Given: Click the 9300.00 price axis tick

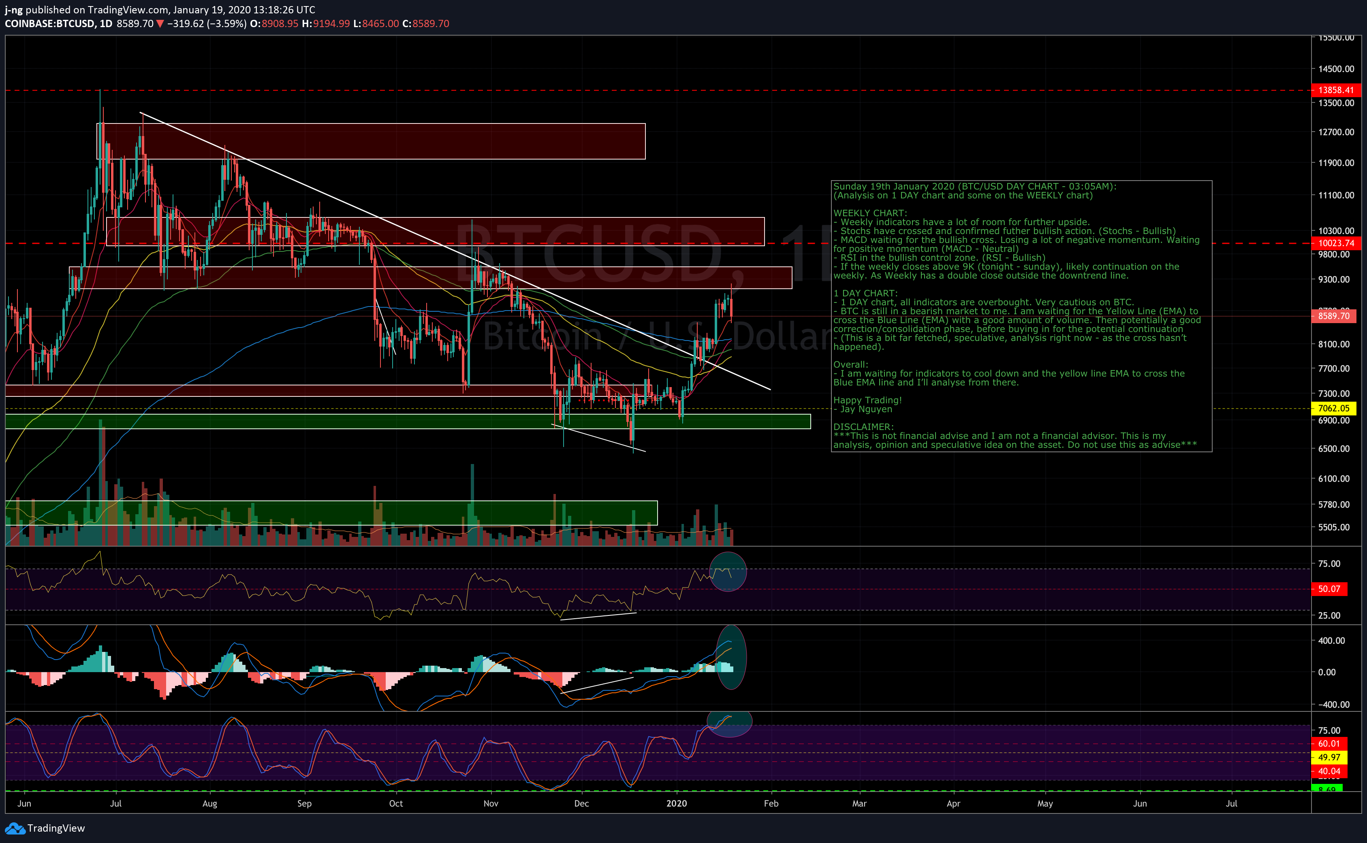Looking at the screenshot, I should [x=1333, y=279].
